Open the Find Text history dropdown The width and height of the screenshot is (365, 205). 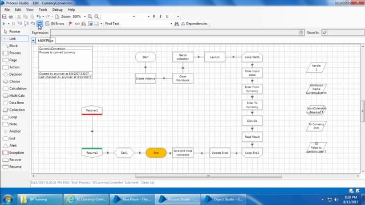coord(171,24)
